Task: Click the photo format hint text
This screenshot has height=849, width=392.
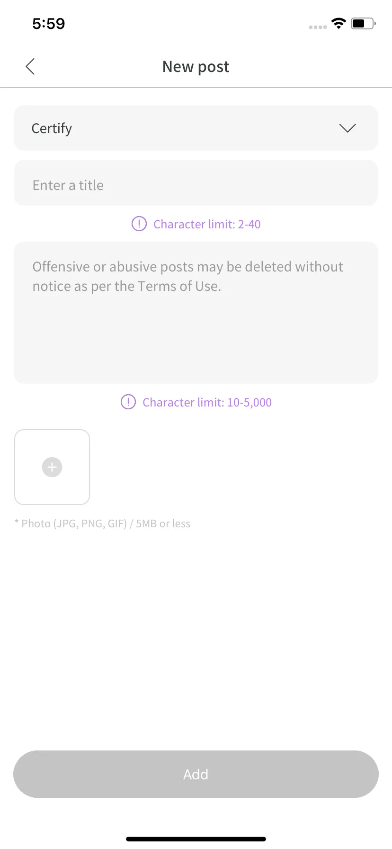Action: pos(103,524)
